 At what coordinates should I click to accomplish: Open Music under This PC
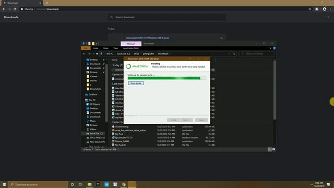(93, 121)
